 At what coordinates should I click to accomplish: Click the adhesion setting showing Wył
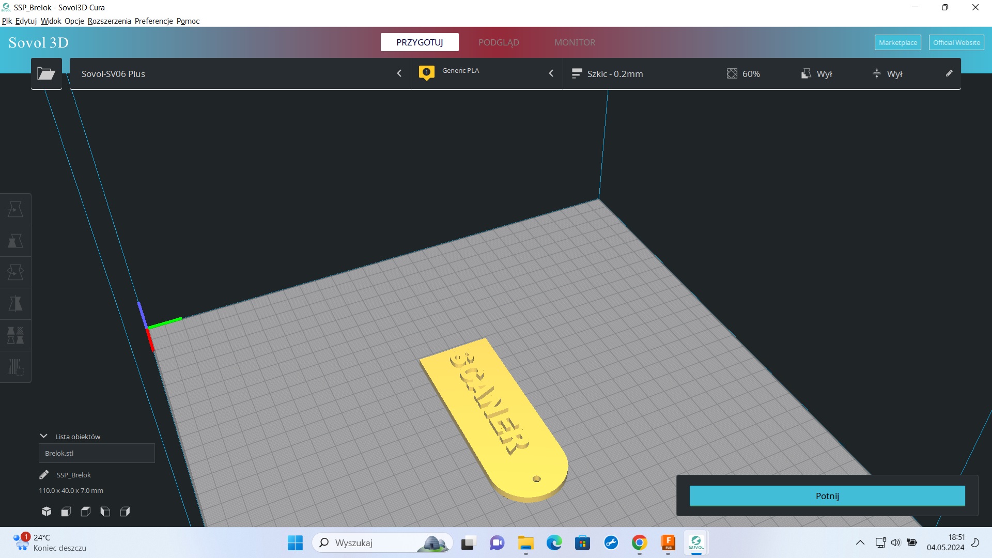tap(887, 74)
